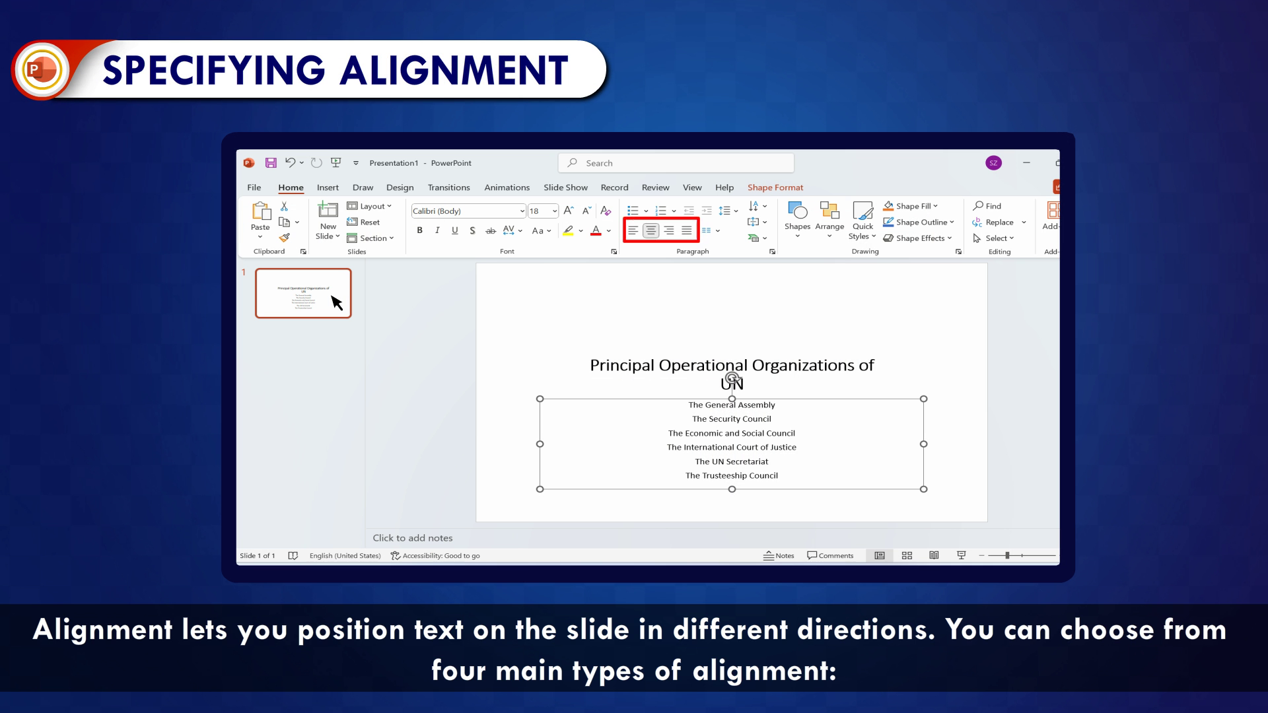Click the Align Left icon
This screenshot has width=1268, height=713.
click(x=633, y=230)
